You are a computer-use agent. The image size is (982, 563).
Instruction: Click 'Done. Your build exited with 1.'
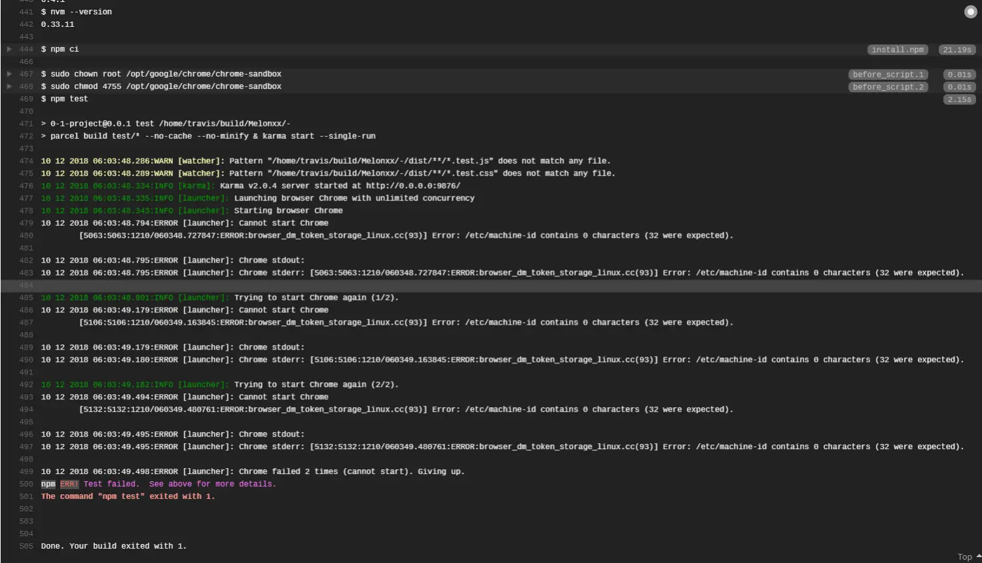pyautogui.click(x=113, y=546)
